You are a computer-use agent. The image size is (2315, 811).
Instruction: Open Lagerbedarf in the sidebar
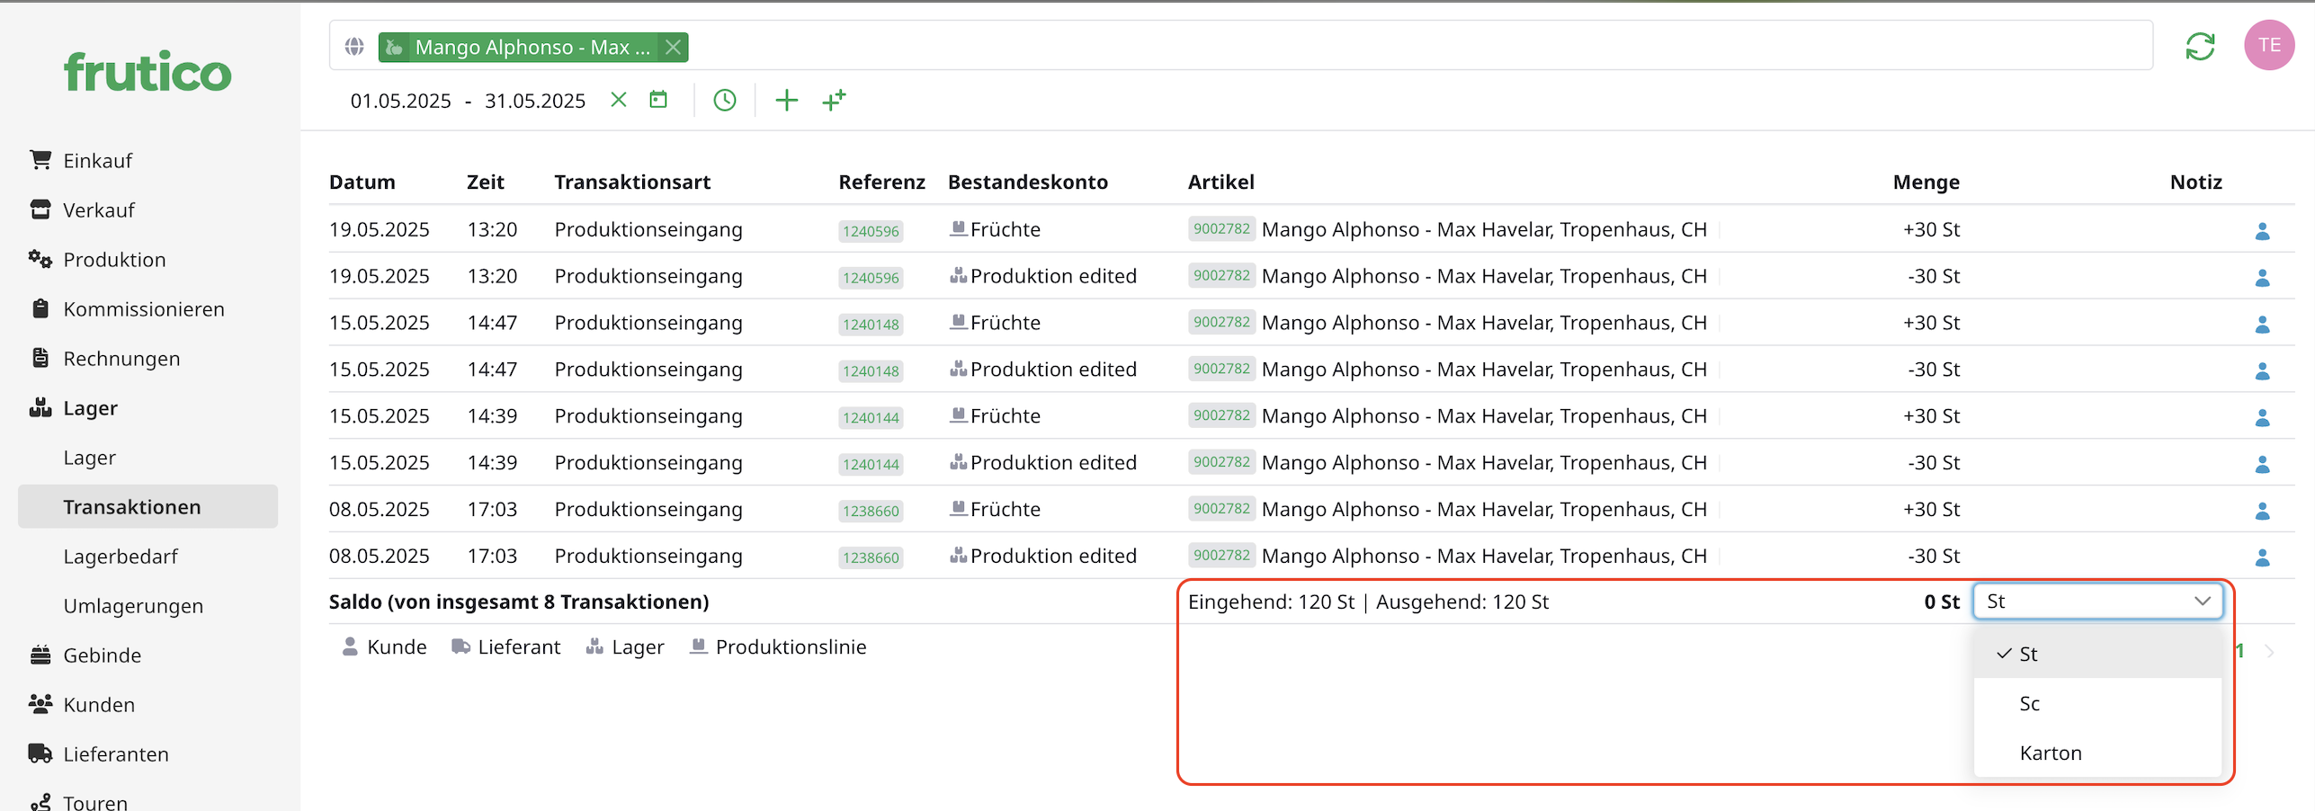coord(121,557)
